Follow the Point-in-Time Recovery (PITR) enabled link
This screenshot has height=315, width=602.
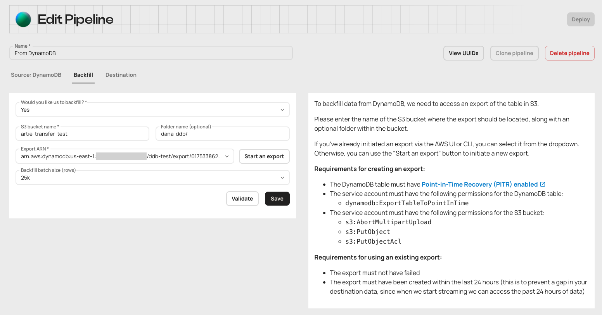click(x=480, y=184)
